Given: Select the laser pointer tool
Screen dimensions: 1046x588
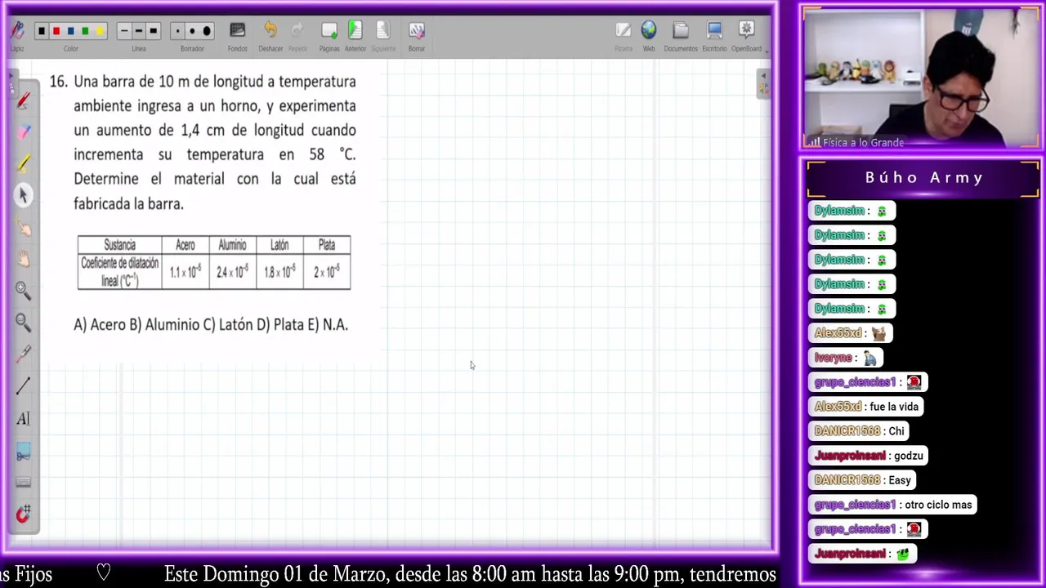Looking at the screenshot, I should [x=23, y=354].
